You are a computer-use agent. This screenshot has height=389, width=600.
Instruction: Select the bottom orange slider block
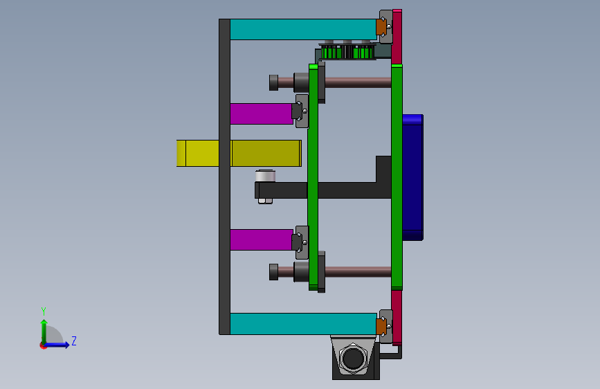[x=381, y=326]
